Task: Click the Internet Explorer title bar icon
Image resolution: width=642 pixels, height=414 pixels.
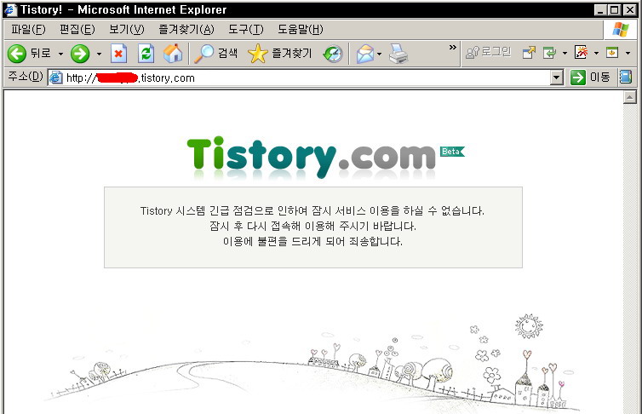Action: click(10, 9)
